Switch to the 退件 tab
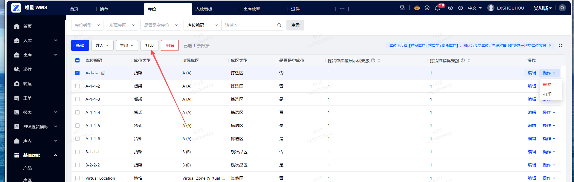Screen dimensions: 574x182 [x=295, y=9]
